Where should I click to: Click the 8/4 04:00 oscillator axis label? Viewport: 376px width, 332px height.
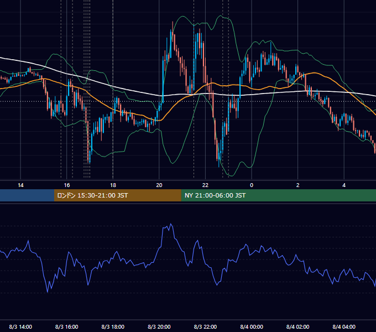[x=344, y=326]
